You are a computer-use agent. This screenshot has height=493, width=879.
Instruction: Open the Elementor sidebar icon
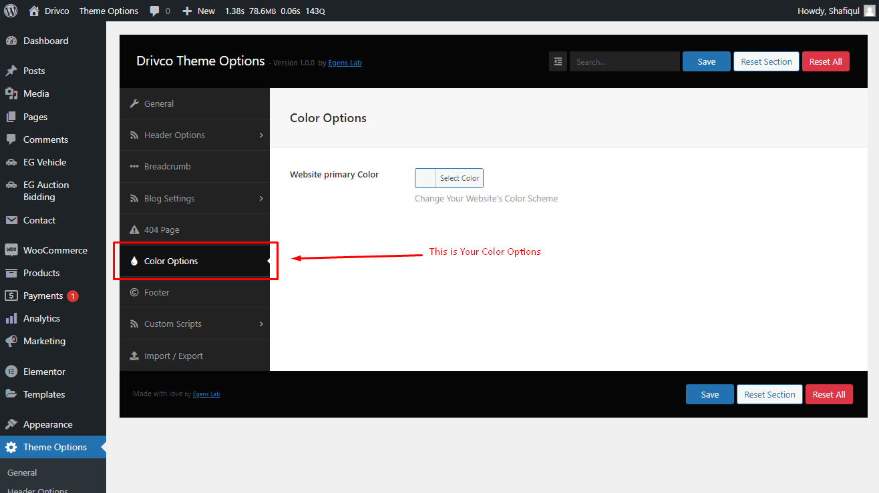point(11,372)
